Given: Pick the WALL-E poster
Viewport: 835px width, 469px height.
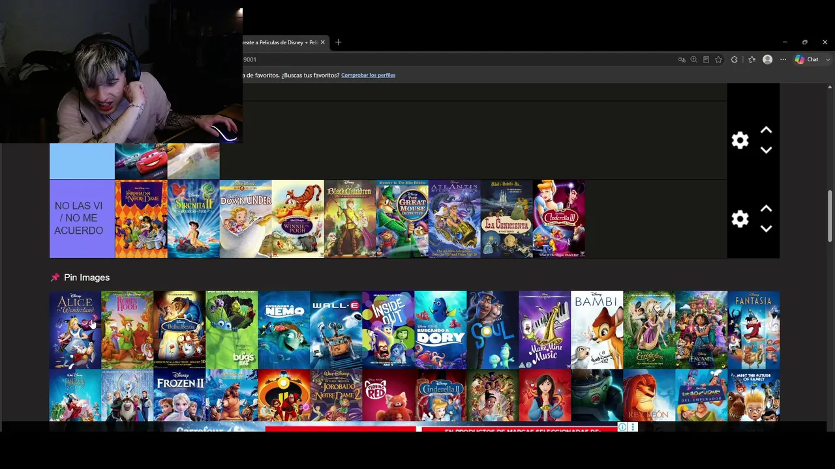Looking at the screenshot, I should [x=336, y=330].
